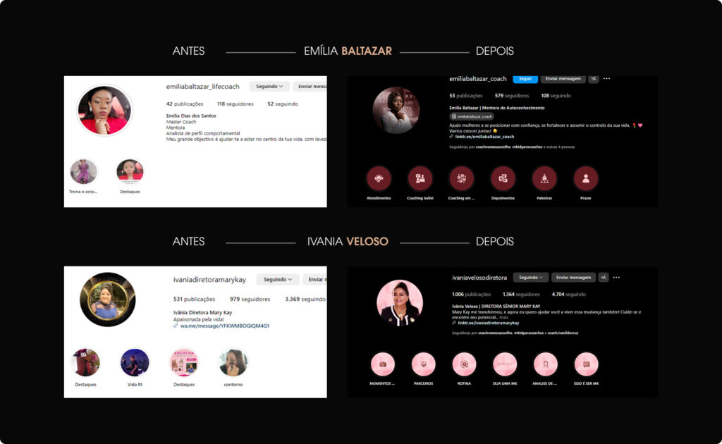Open the PARCEIROS pink highlight
Screen dimensions: 722x444
[423, 364]
